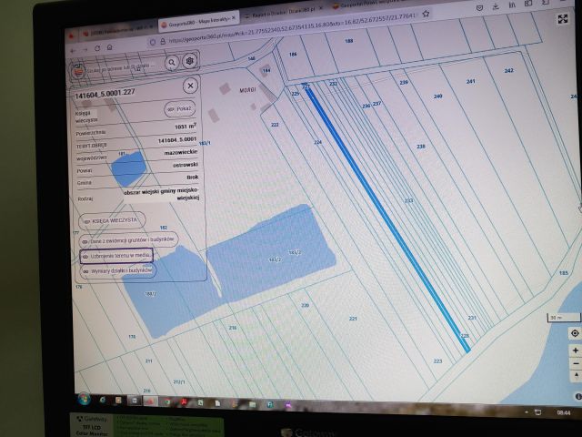Click parcel label 224 on map

pos(317,142)
